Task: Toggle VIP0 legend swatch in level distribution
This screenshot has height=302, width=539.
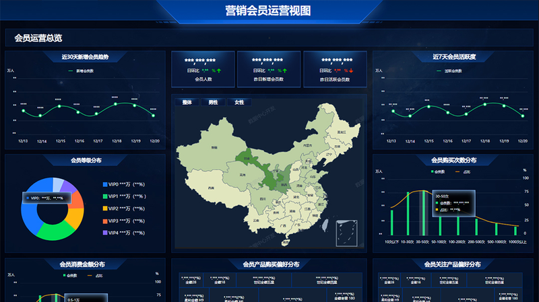Action: click(x=105, y=185)
